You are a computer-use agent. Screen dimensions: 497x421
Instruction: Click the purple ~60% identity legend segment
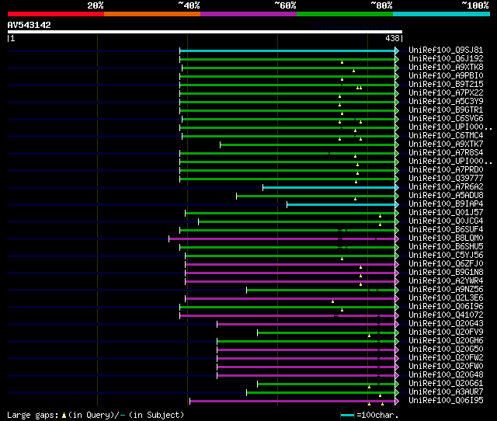tap(248, 14)
